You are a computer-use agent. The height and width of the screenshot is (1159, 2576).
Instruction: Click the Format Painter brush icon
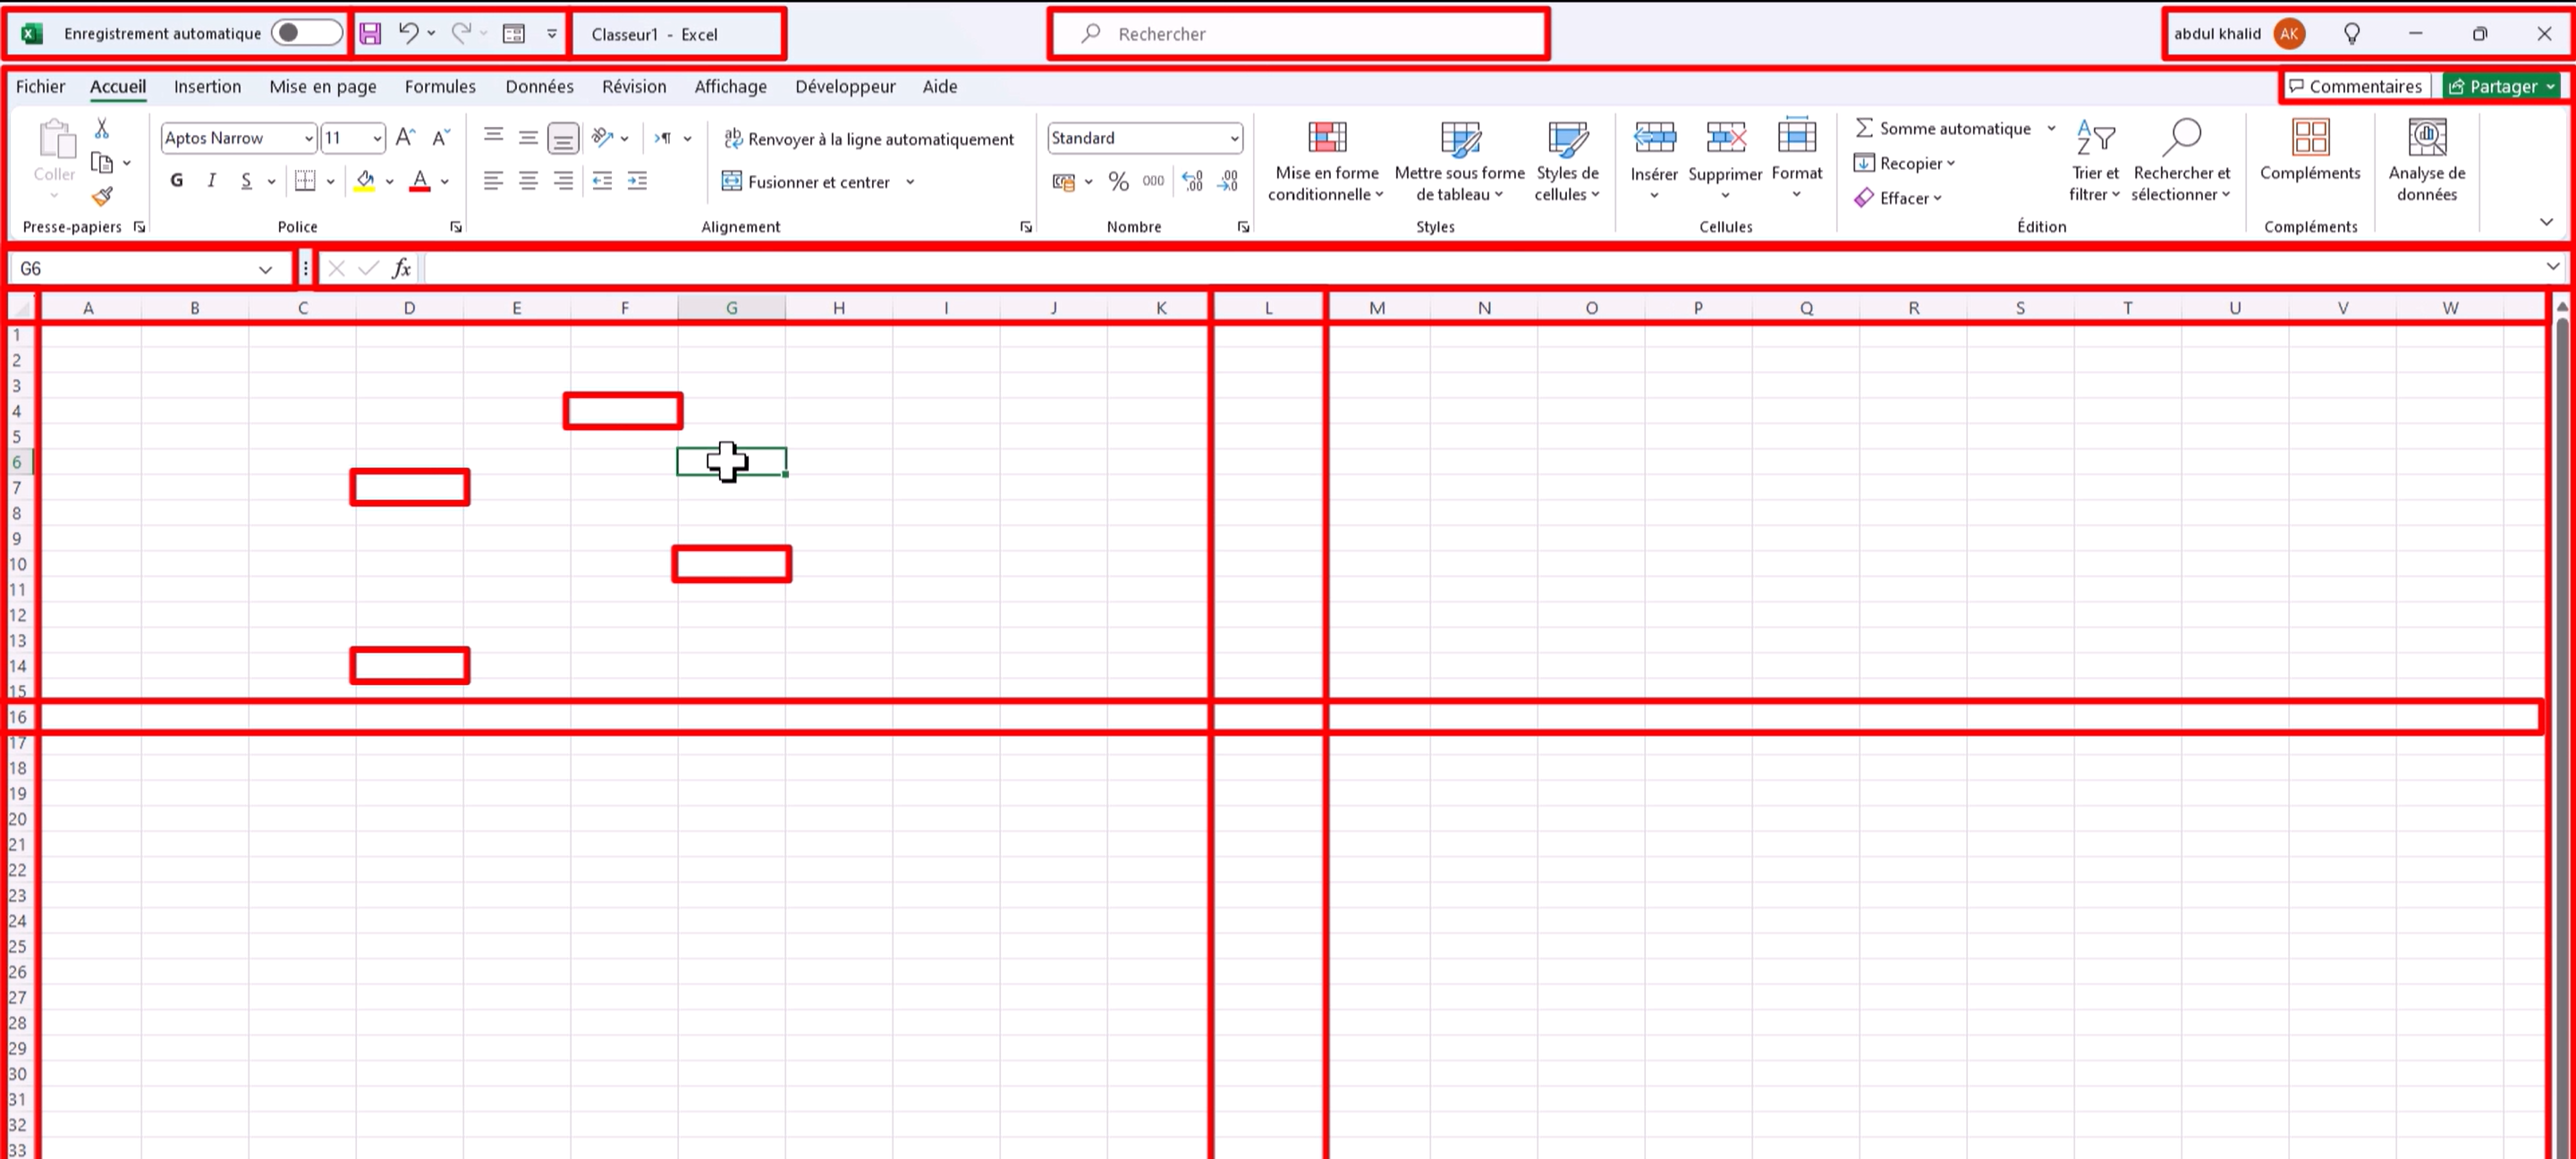point(101,197)
